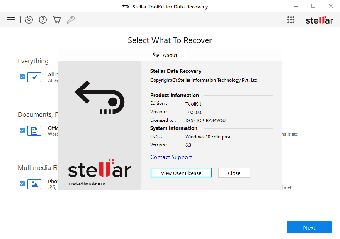This screenshot has width=340, height=239.
Task: Click the About dialog title bar
Action: coord(170,55)
